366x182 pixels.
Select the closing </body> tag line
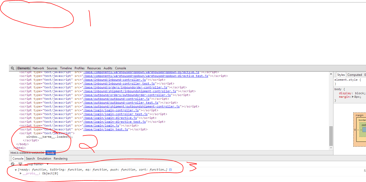tap(22, 144)
